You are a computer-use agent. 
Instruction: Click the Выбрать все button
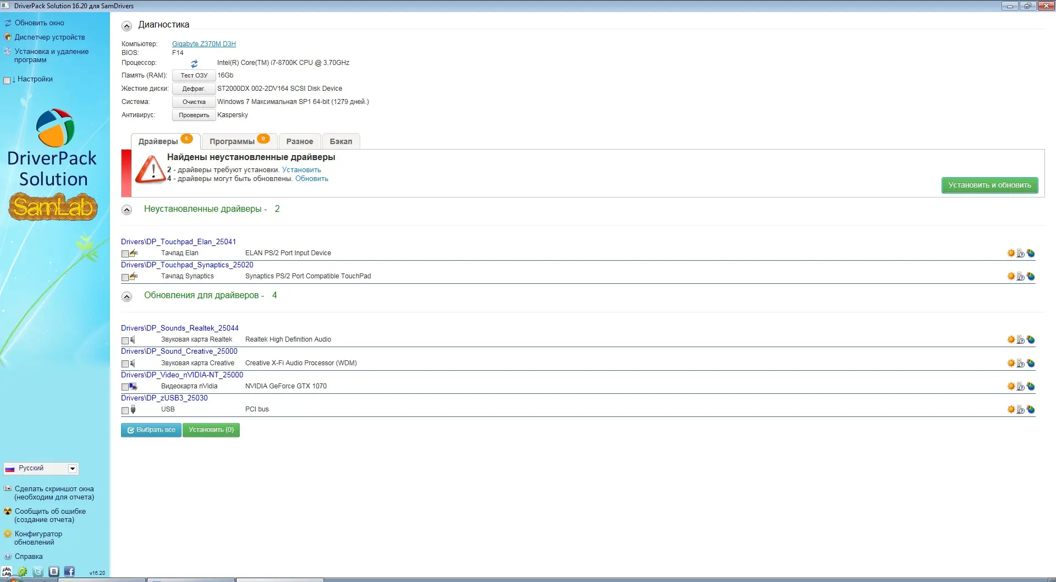[x=151, y=430]
